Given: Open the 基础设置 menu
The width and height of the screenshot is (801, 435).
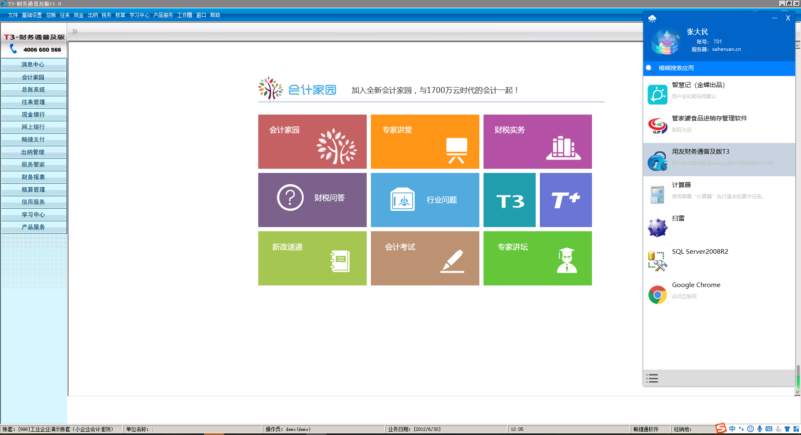Looking at the screenshot, I should pos(32,15).
